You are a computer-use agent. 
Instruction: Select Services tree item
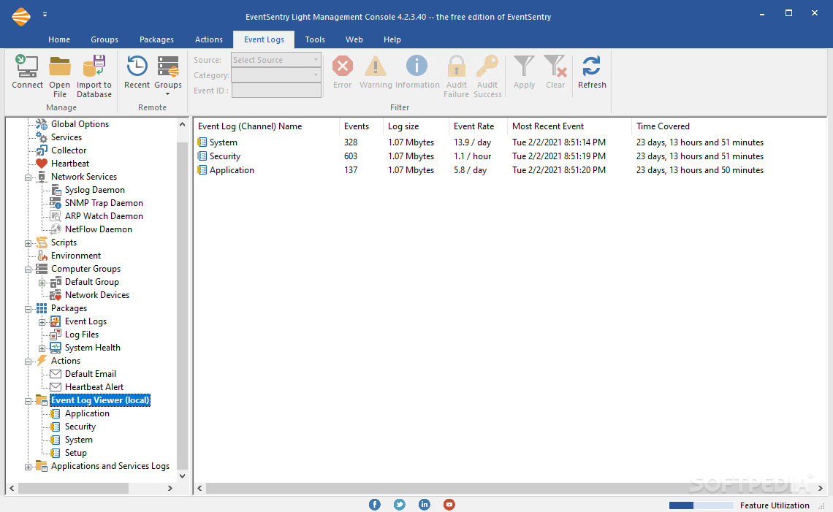[66, 137]
